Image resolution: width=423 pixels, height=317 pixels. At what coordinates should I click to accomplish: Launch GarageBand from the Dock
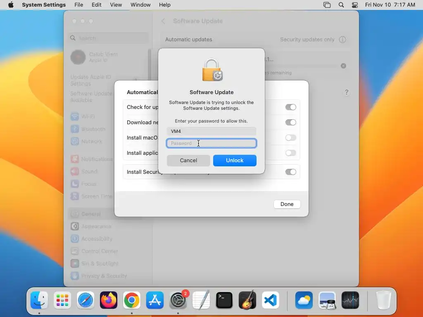pyautogui.click(x=247, y=300)
